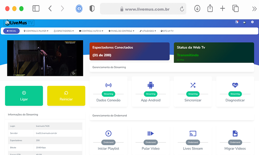
Task: Click the Migrar Videos file icon
Action: coord(235,134)
